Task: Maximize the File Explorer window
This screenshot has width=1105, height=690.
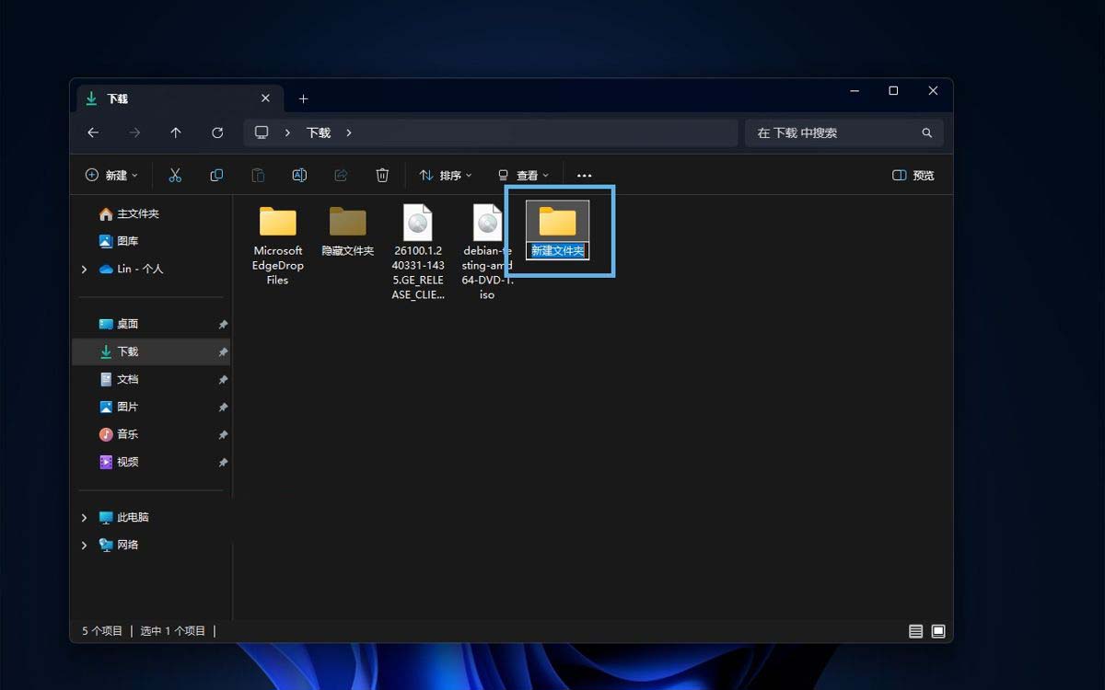Action: [x=893, y=91]
